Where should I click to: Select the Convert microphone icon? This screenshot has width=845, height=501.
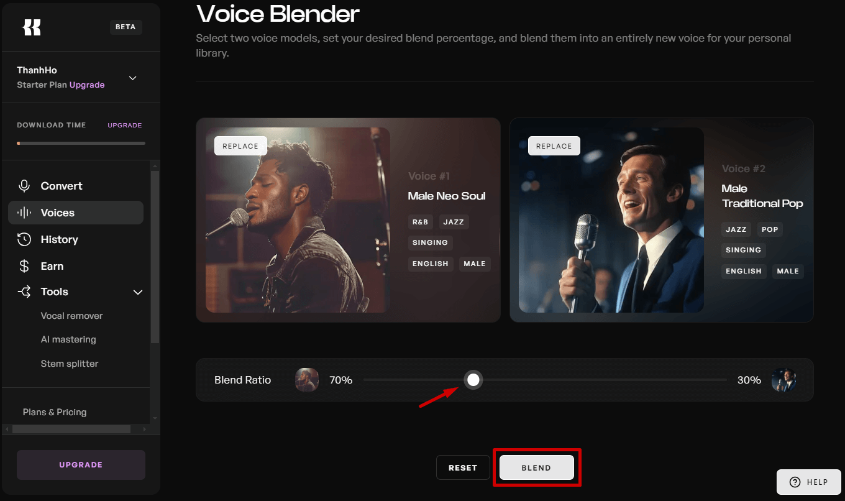coord(24,186)
